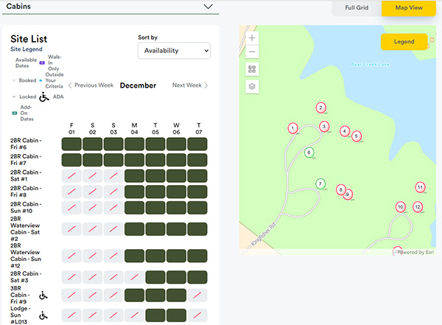The image size is (442, 325).
Task: Expand the Cabins dropdown
Action: 208,6
